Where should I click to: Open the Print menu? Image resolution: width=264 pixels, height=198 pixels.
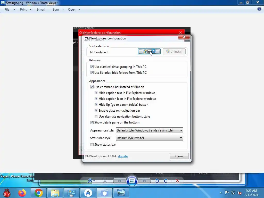[23, 10]
